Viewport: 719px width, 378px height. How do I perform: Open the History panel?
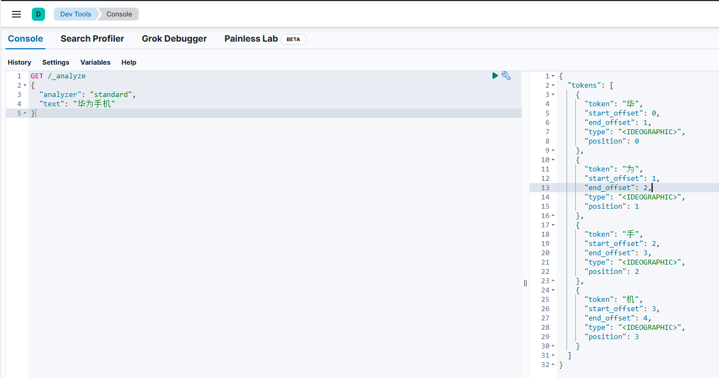[x=19, y=62]
